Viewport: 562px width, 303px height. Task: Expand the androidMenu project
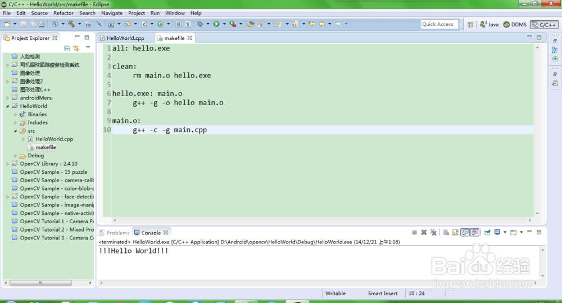7,98
